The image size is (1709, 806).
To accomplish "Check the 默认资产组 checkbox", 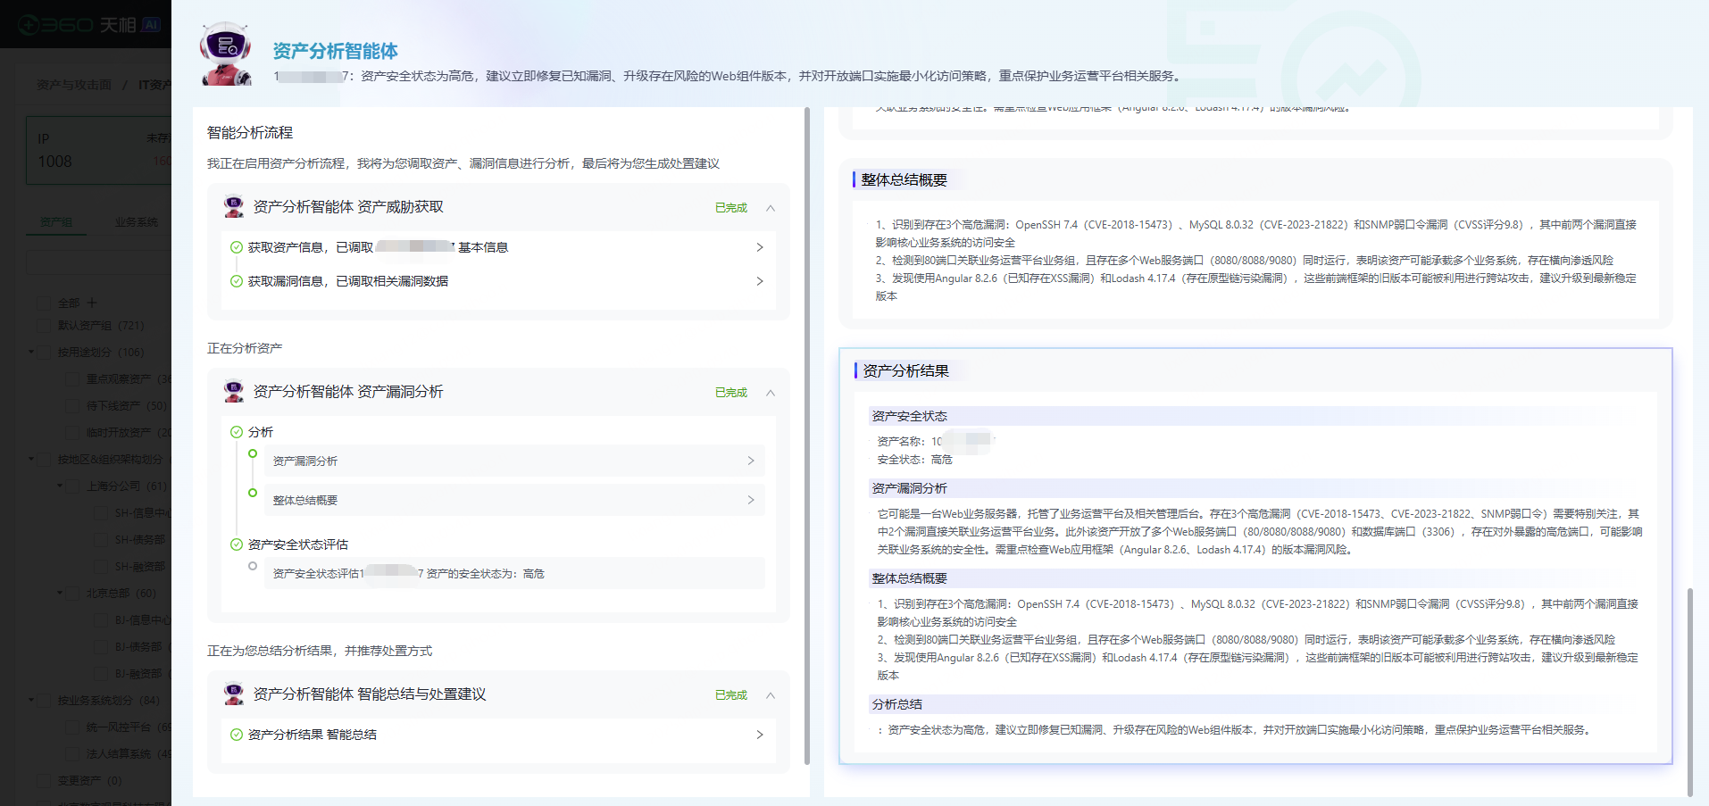I will tap(43, 325).
